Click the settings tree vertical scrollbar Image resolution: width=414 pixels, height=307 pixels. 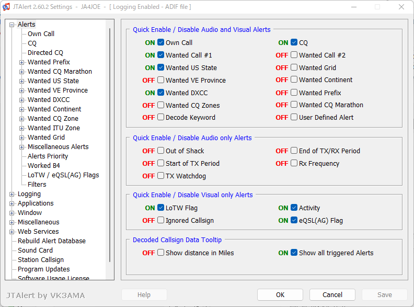pyautogui.click(x=110, y=145)
